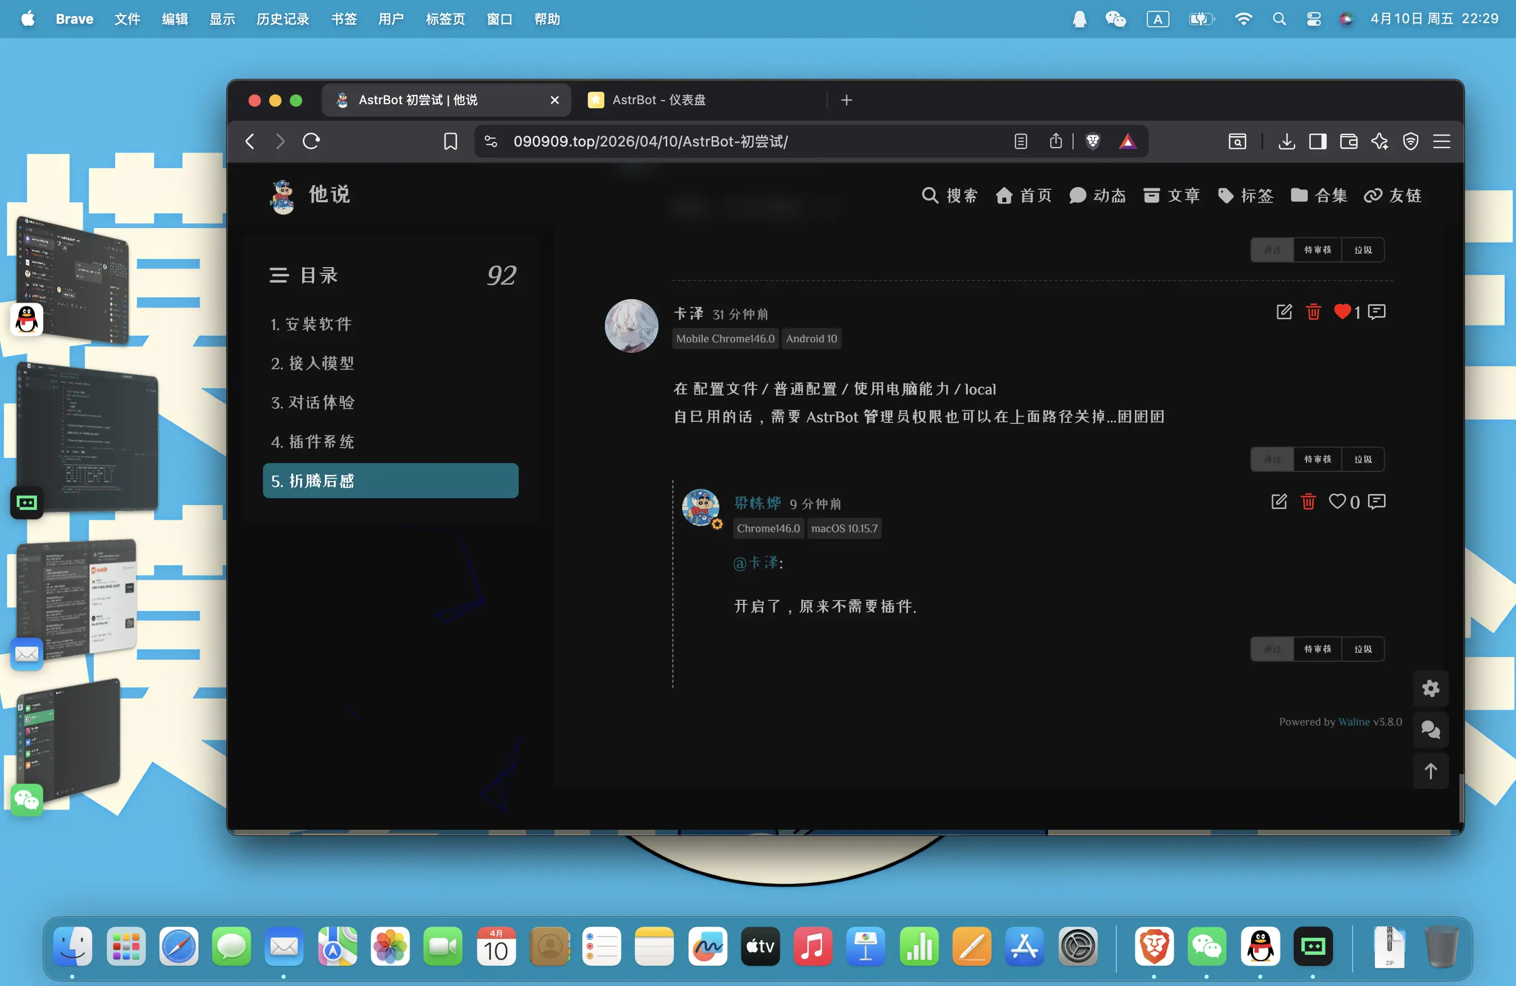Open the Brave Wallet icon
Screen dimensions: 1516x986
click(1348, 141)
